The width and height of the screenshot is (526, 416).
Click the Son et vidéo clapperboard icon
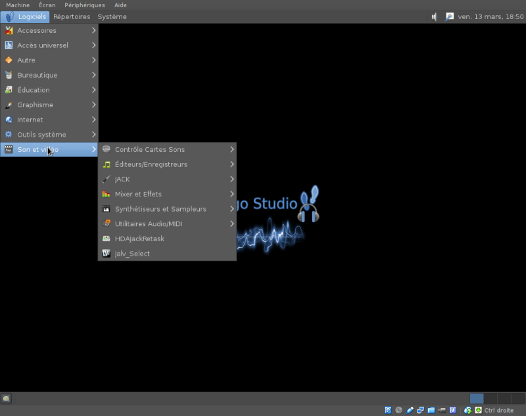pos(9,149)
